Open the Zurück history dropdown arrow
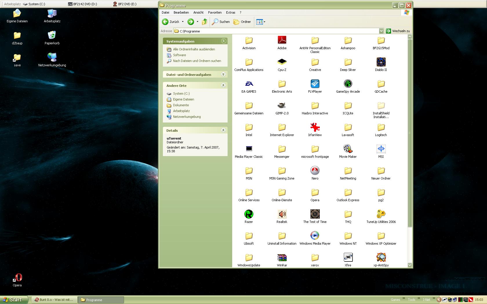 point(183,22)
